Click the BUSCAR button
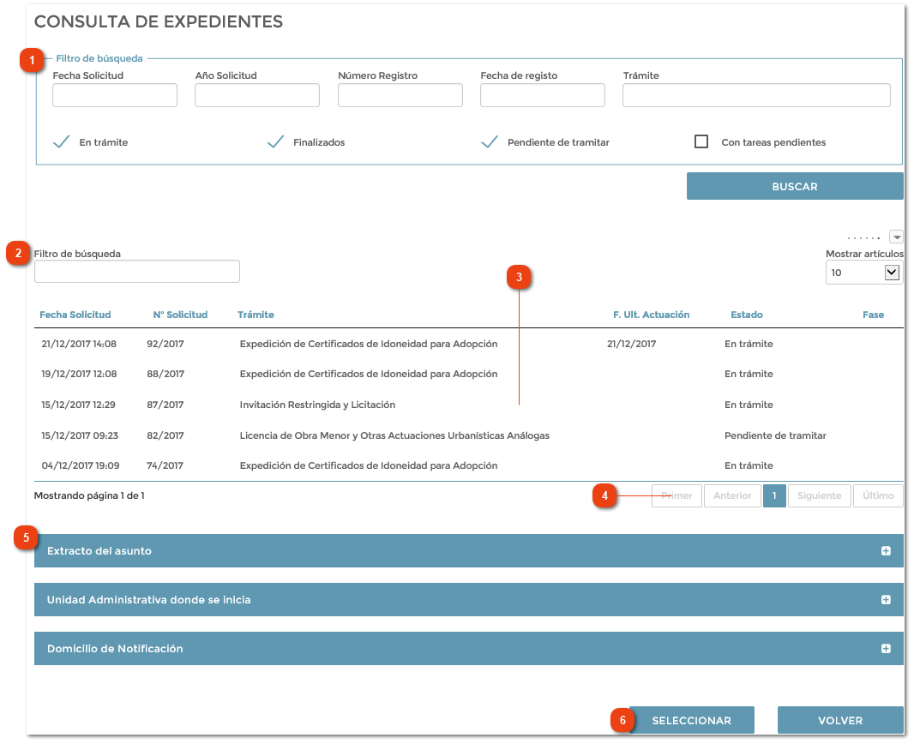Image resolution: width=914 pixels, height=744 pixels. tap(794, 186)
